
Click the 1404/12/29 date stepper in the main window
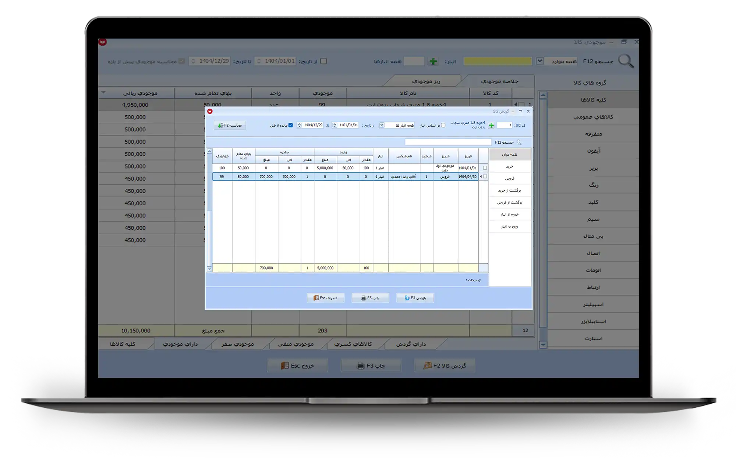193,61
